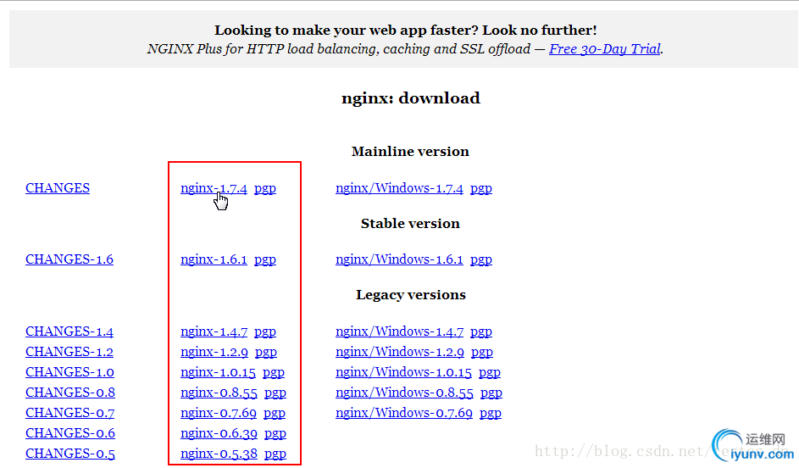Open pgp signature for nginx-0.5.38
Image resolution: width=799 pixels, height=468 pixels.
pos(275,454)
